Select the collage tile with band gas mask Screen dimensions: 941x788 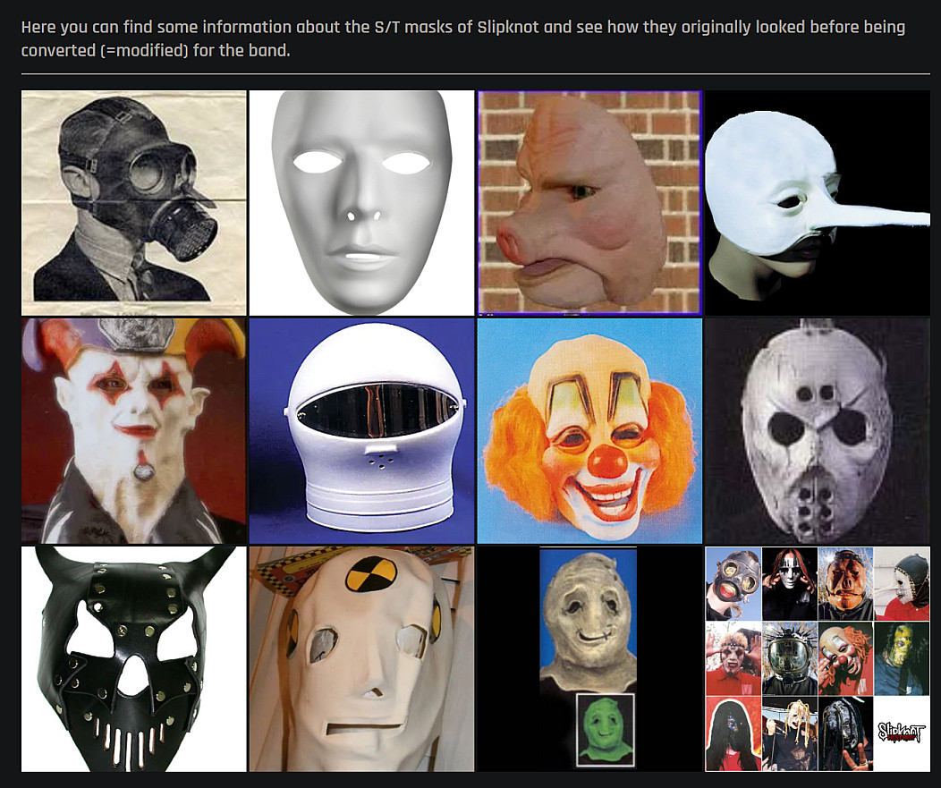click(x=733, y=584)
